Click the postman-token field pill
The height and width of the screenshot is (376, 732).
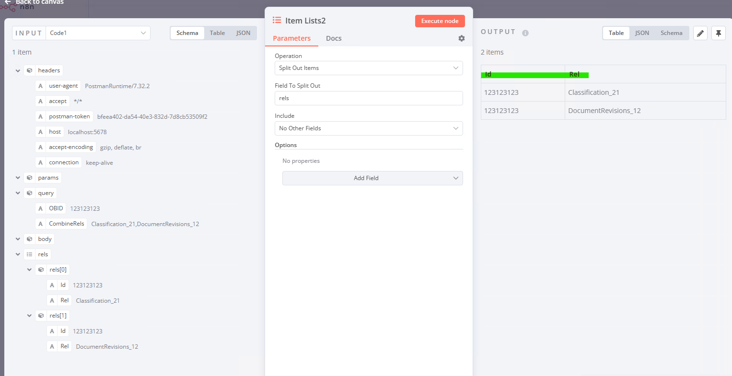[64, 116]
